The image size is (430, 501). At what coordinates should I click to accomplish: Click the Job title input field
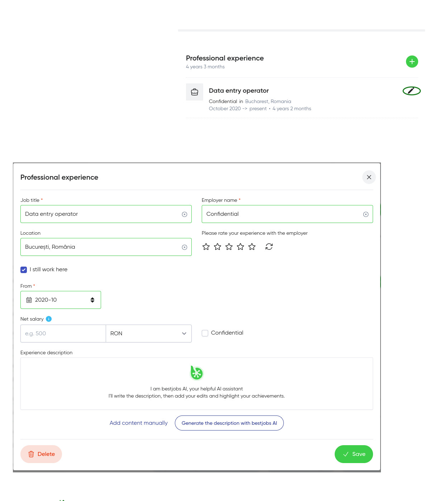[106, 214]
